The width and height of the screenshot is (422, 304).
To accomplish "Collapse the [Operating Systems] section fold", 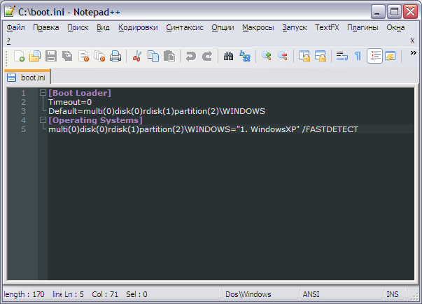I will point(43,120).
